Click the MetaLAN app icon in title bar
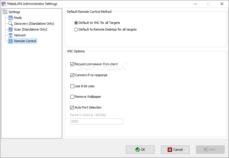 pos(4,4)
